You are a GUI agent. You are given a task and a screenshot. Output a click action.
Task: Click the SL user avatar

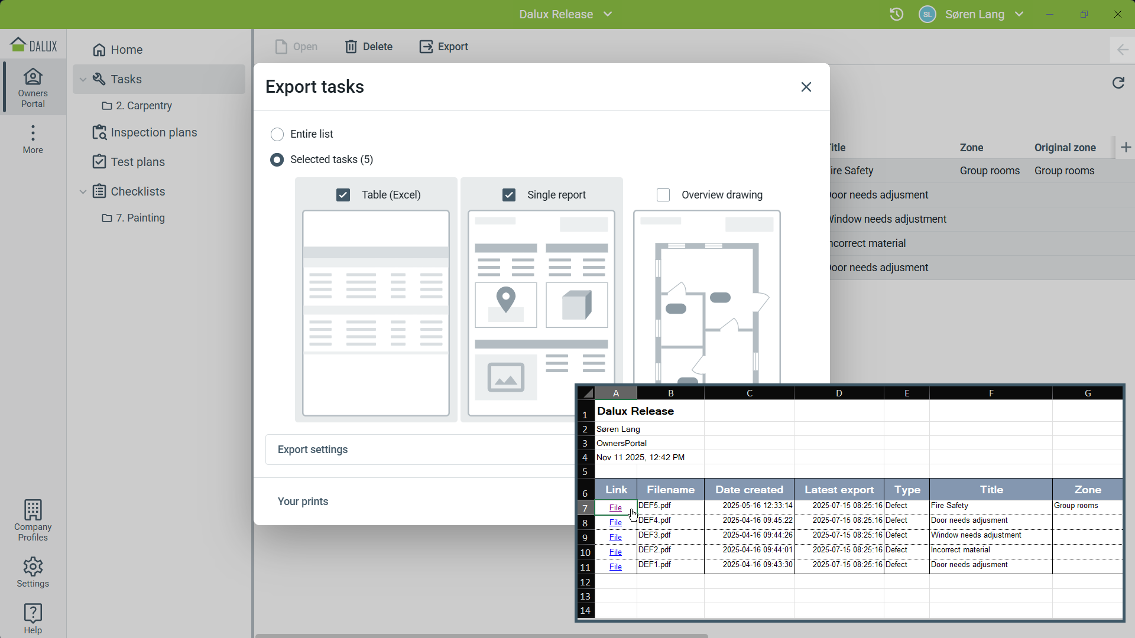point(928,14)
